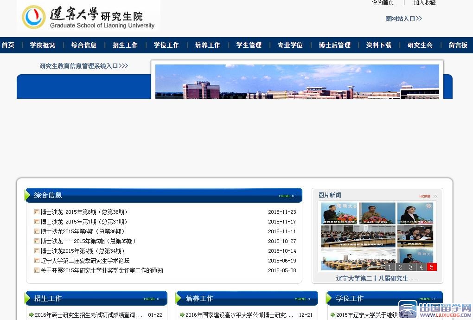
Task: Select 资料下载 from the navigation bar
Action: point(378,45)
